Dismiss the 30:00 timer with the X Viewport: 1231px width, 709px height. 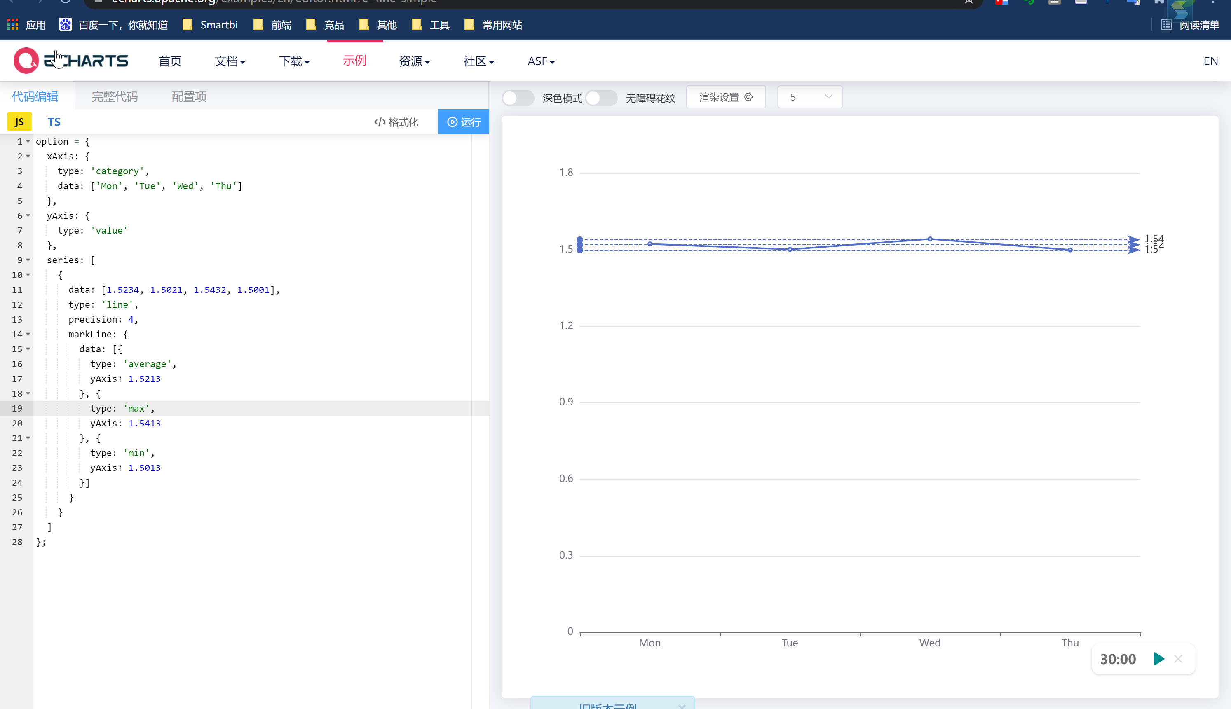click(1178, 659)
